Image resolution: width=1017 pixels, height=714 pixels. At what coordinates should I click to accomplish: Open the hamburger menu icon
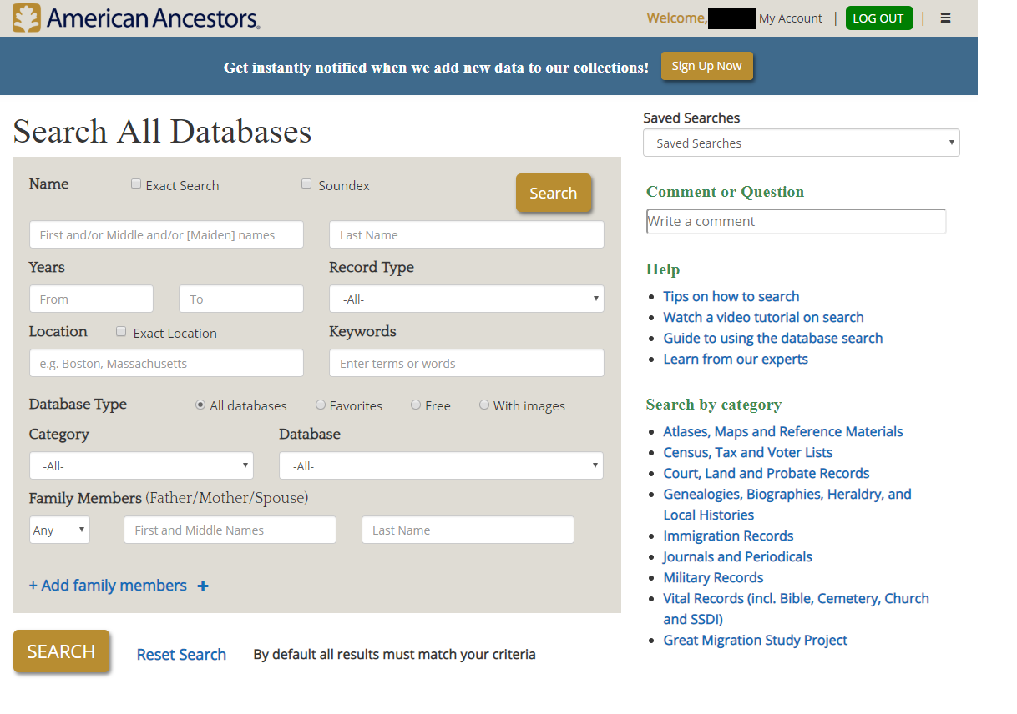945,18
